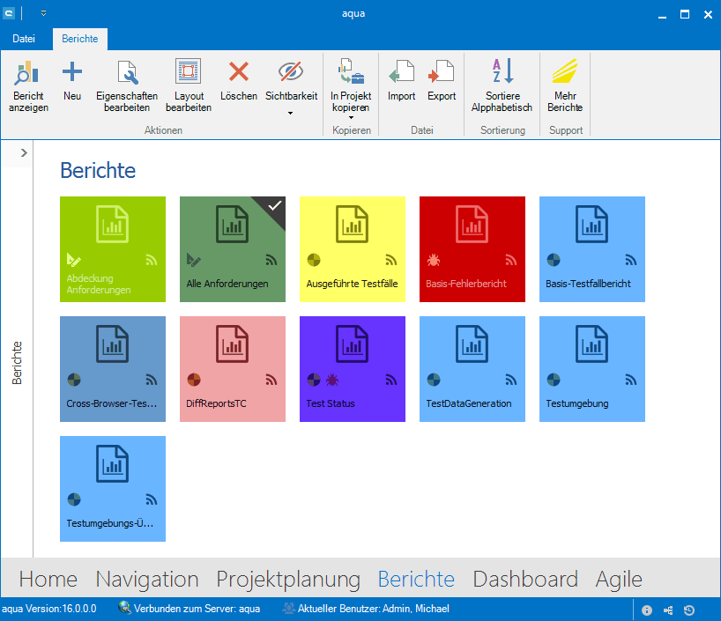Click the Import icon
Screen dimensions: 721x621
tap(401, 73)
